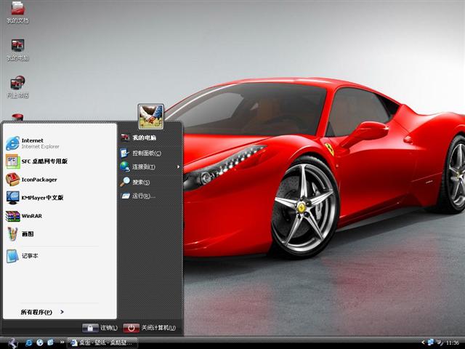Open Internet Explorer from the Start menu
Image resolution: width=465 pixels, height=349 pixels.
60,143
